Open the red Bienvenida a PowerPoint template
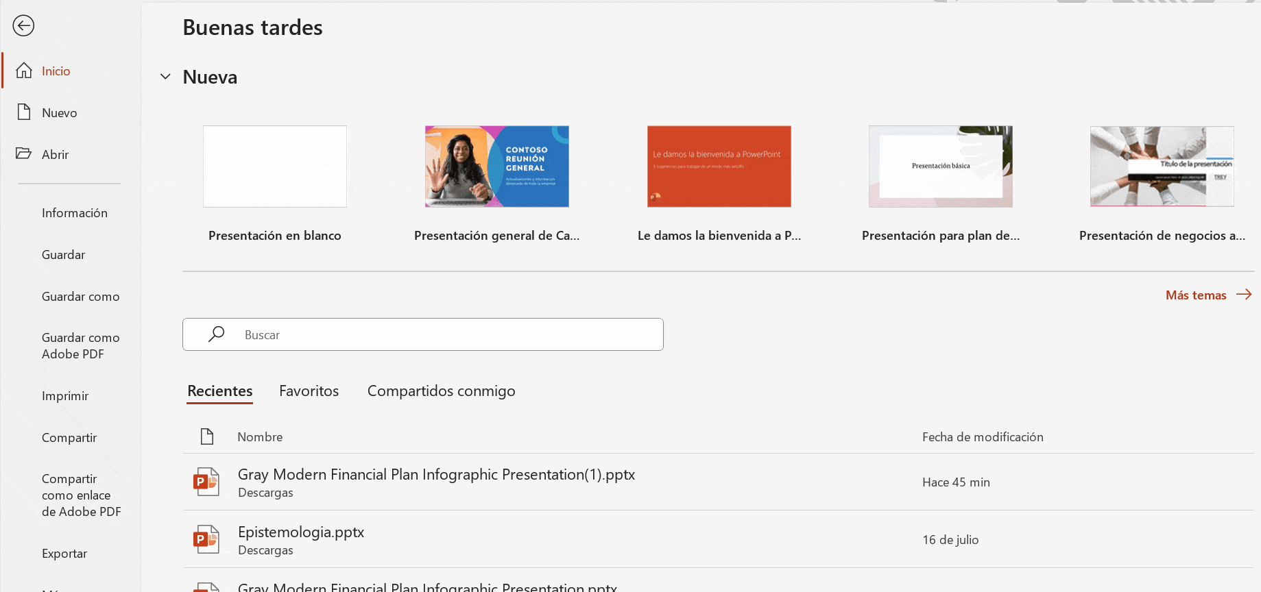This screenshot has height=592, width=1261. (x=719, y=166)
